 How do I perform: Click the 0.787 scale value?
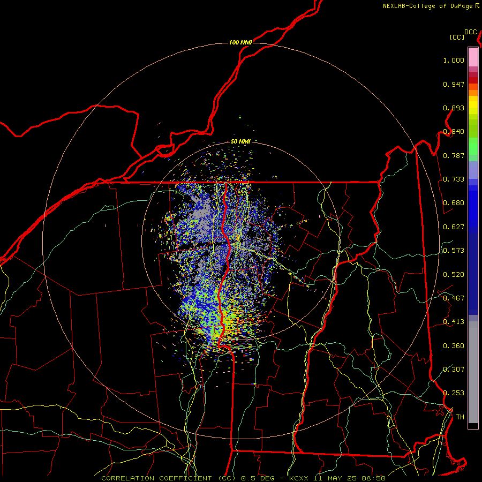click(x=454, y=155)
